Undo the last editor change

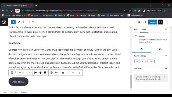click(x=24, y=22)
